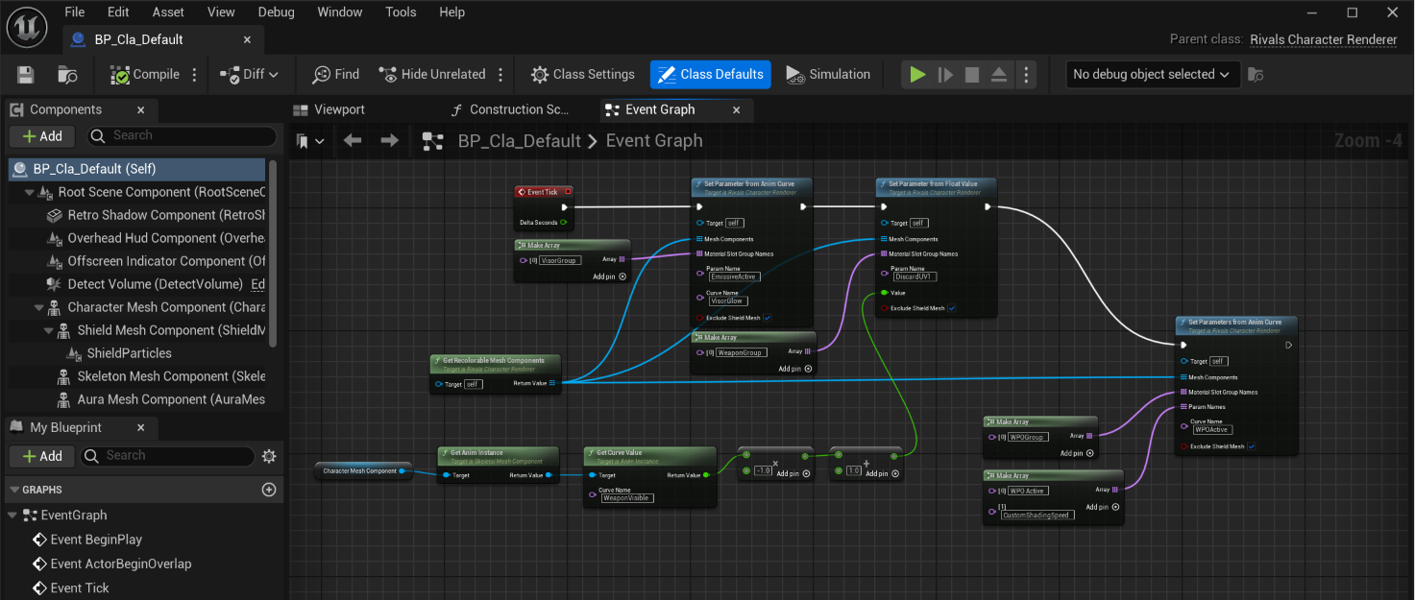This screenshot has height=600, width=1415.
Task: Click the graph breadcrumb blueprint icon
Action: click(x=432, y=141)
